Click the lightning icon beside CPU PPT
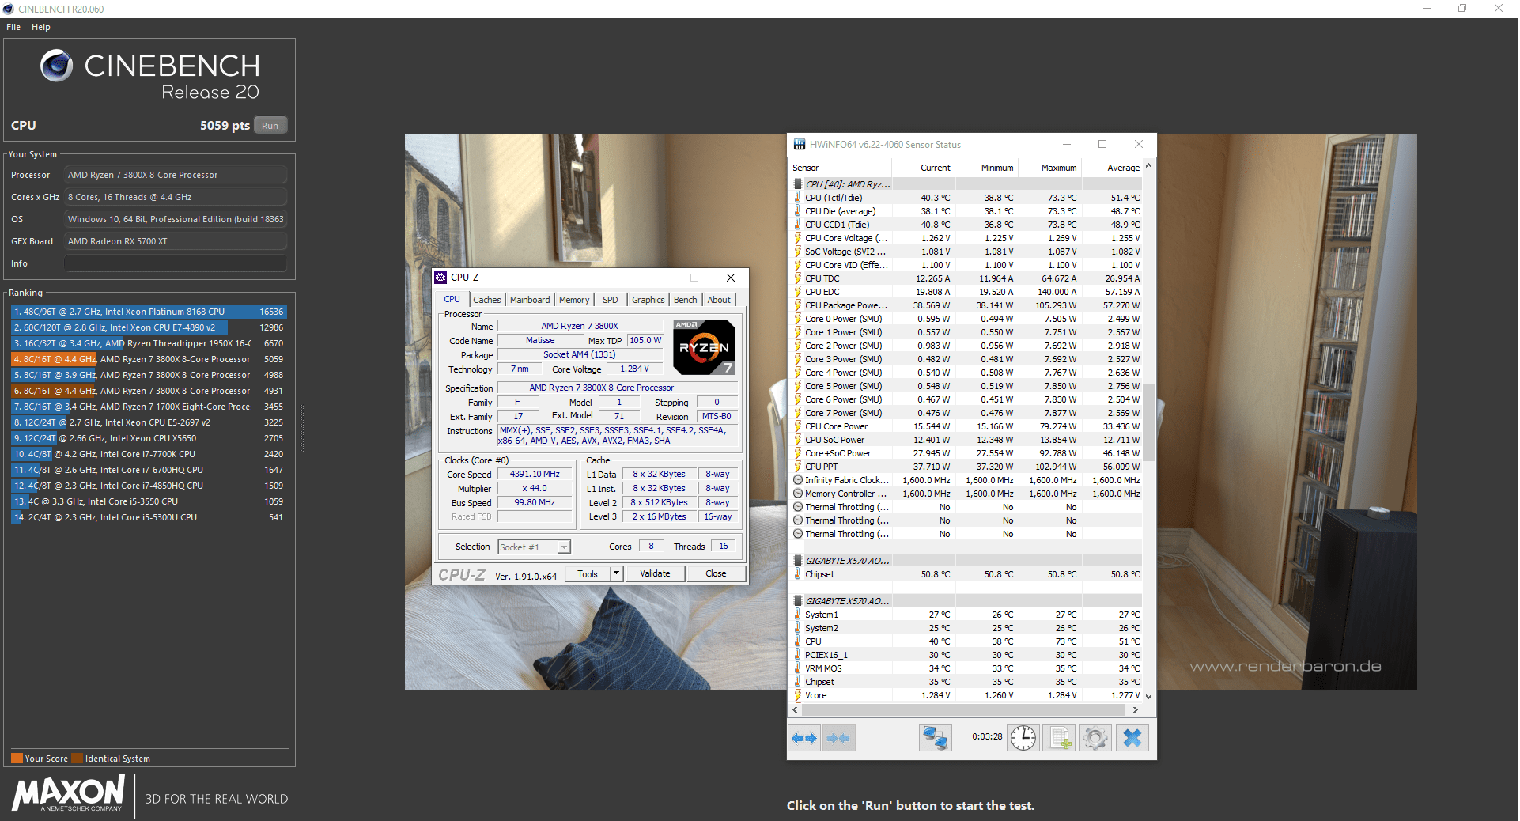Viewport: 1520px width, 821px height. pyautogui.click(x=798, y=467)
